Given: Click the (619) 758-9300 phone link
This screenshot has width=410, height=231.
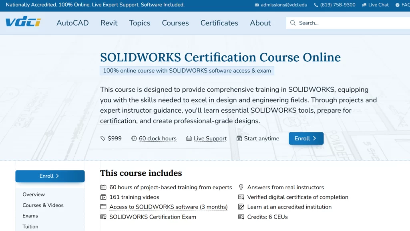Looking at the screenshot, I should (338, 5).
